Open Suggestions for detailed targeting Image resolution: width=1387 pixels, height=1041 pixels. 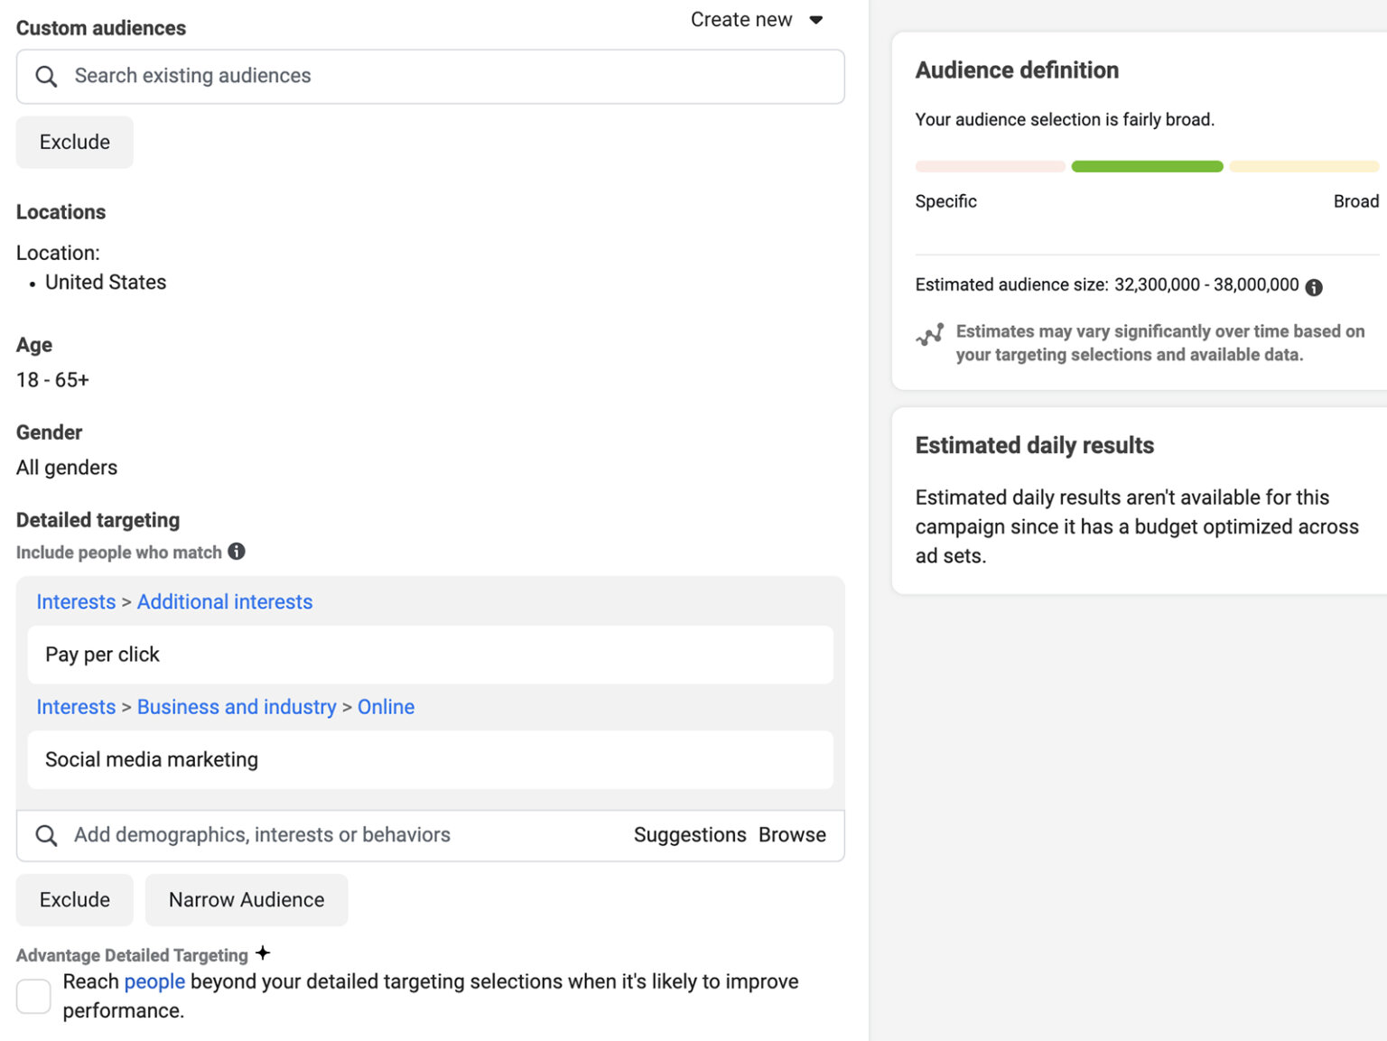coord(690,835)
